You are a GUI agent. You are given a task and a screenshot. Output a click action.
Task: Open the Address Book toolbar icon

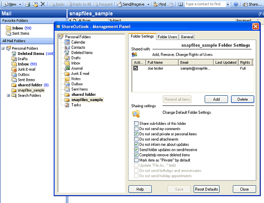tap(180, 4)
